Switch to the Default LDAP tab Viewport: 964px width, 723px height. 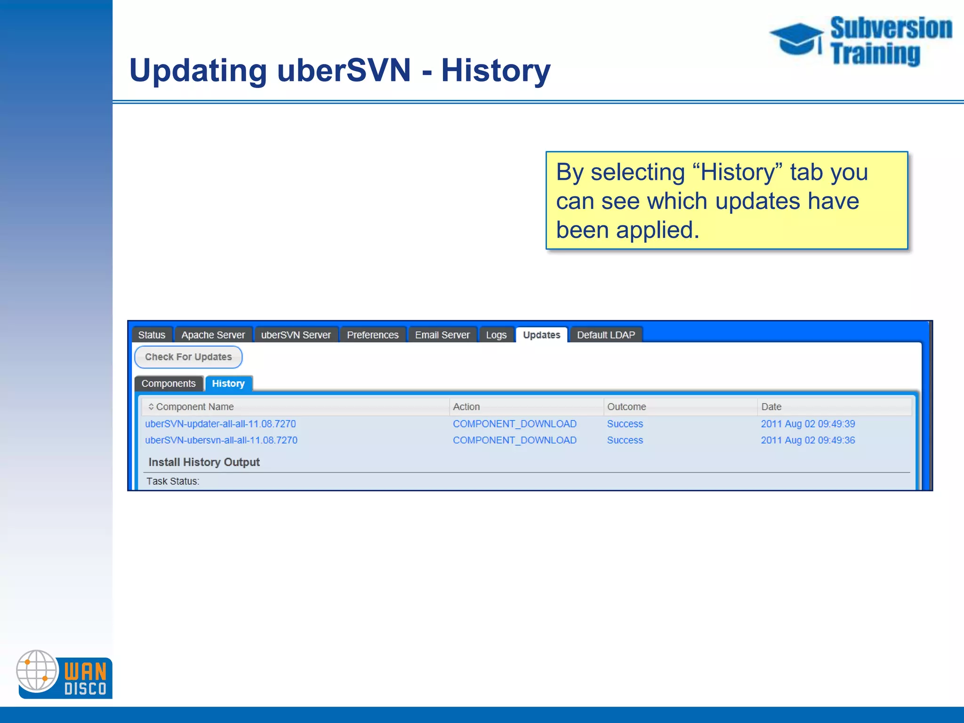[606, 335]
